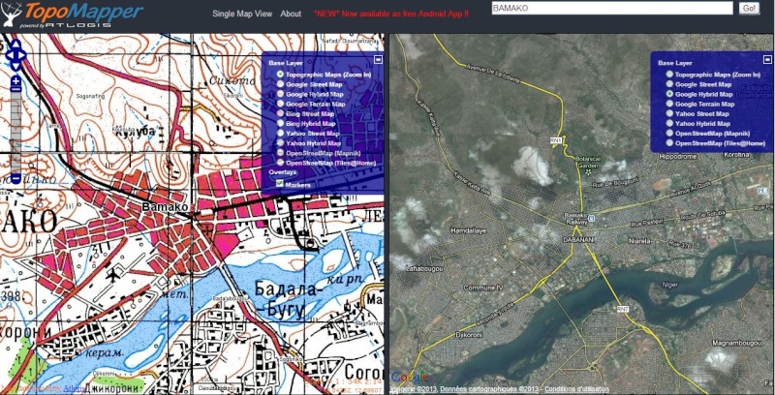The image size is (775, 395).
Task: Select Yahoo Hybrid Map in right panel
Action: pos(669,124)
